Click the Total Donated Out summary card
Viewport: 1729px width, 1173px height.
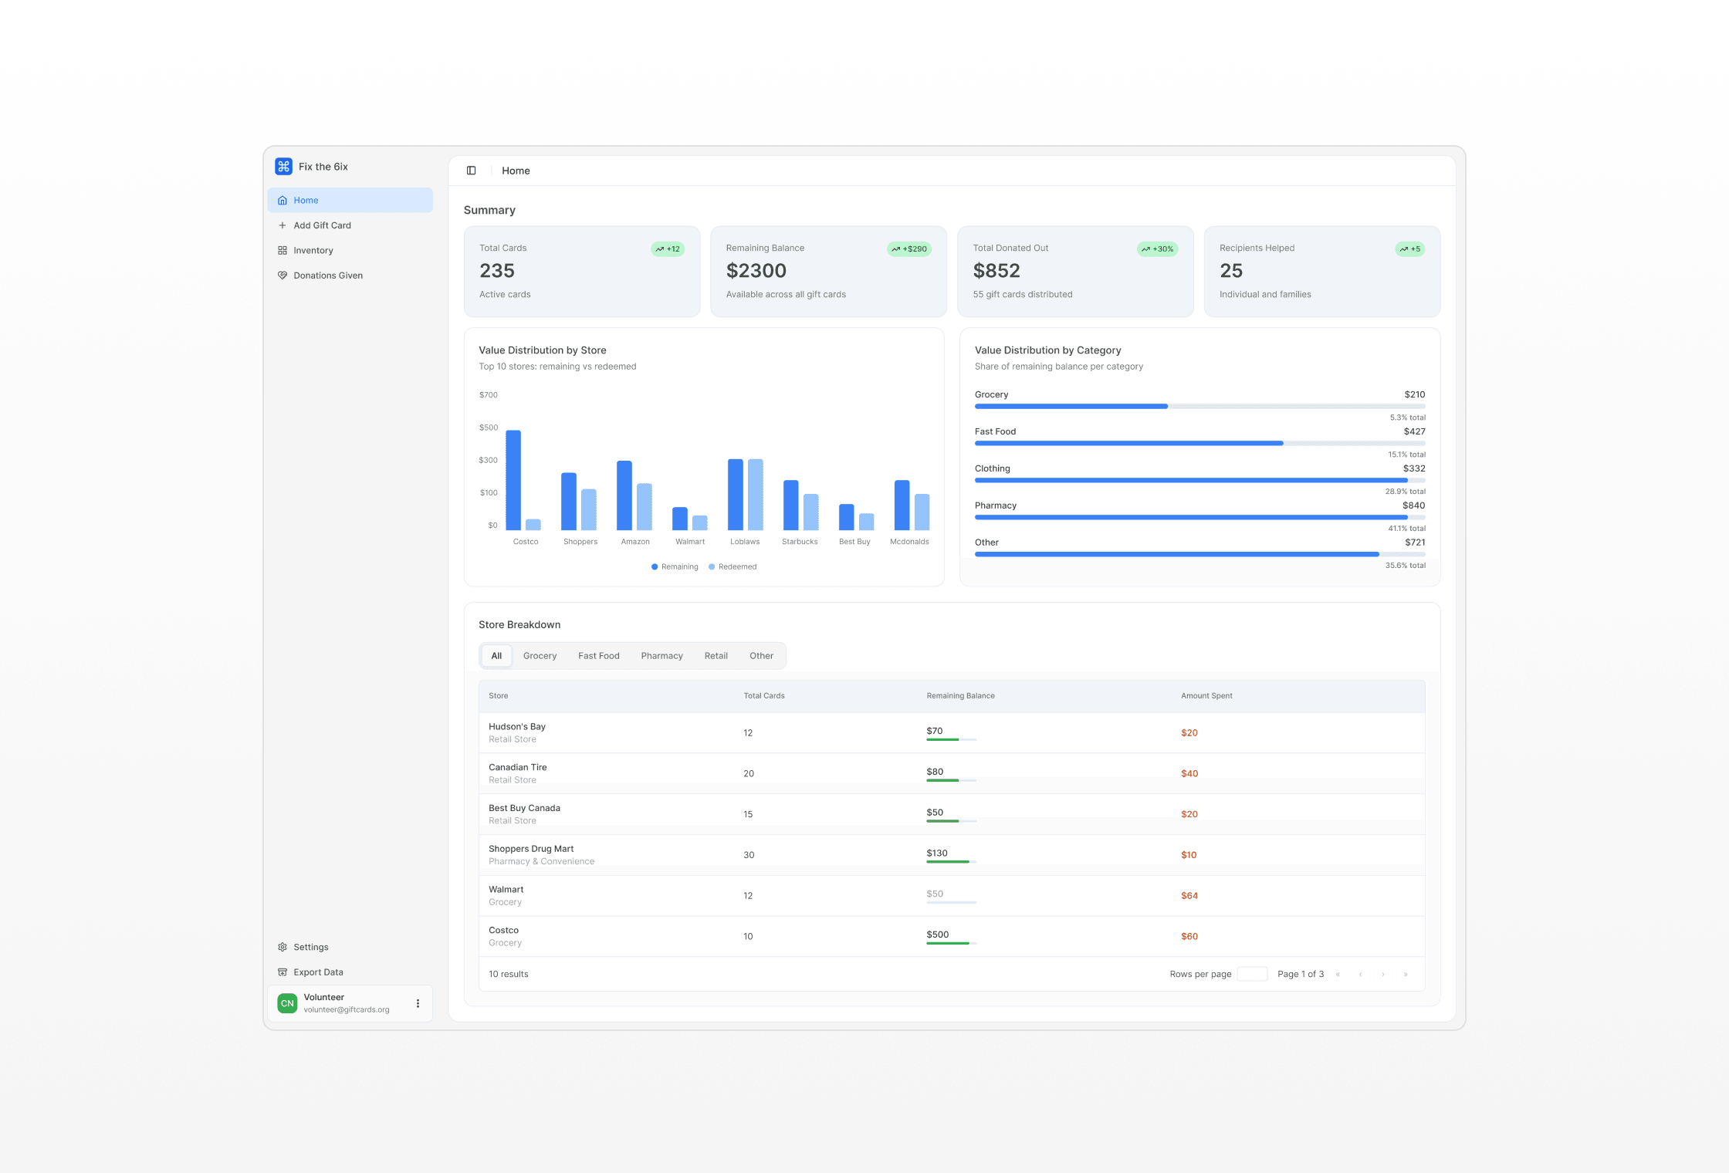point(1075,272)
